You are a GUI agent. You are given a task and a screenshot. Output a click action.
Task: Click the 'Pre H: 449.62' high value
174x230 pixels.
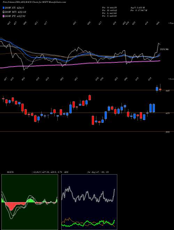pos(109,10)
